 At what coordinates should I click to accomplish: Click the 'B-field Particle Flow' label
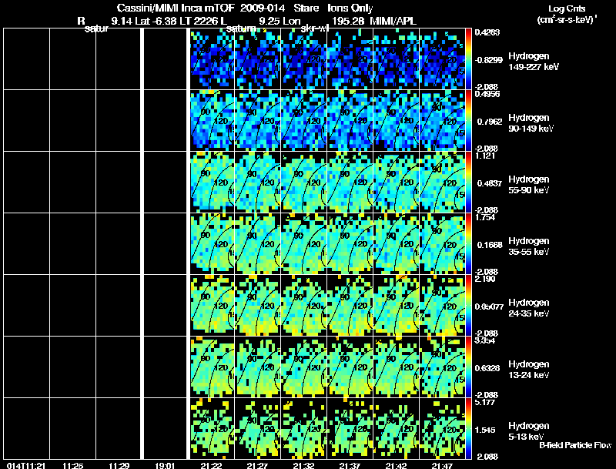[x=575, y=445]
